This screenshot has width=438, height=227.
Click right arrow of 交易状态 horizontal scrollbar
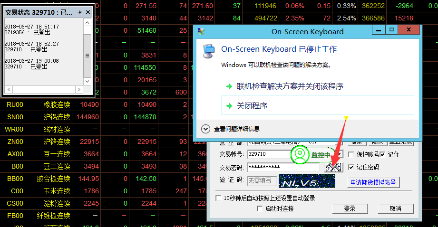[79, 89]
